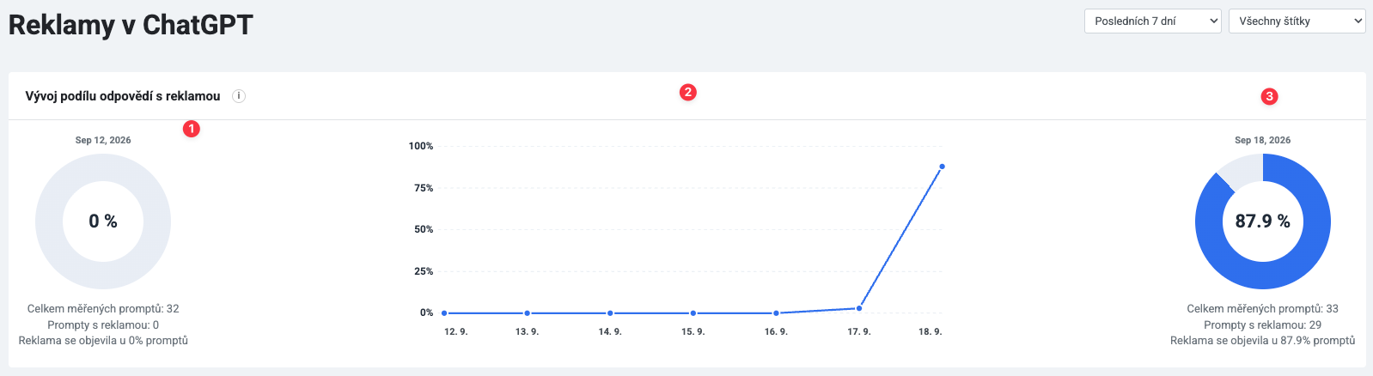Click red annotation marker number 2
The width and height of the screenshot is (1373, 376).
tap(687, 92)
